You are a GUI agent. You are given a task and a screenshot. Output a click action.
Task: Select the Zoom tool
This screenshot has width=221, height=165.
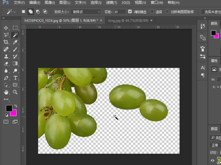point(15,92)
